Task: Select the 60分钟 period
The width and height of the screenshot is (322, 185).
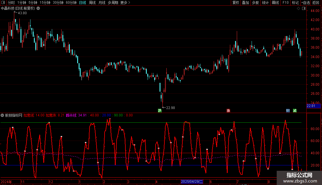Action: [x=71, y=3]
